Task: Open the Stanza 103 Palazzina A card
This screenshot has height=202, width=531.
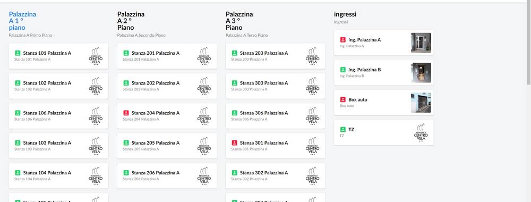Action: [58, 146]
